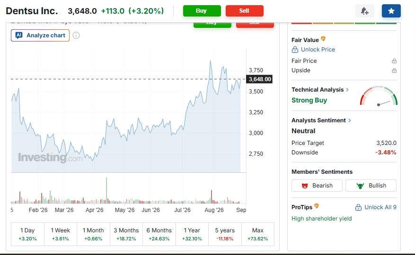Click the Neutral analyst sentiment text
The height and width of the screenshot is (255, 415).
coord(303,131)
